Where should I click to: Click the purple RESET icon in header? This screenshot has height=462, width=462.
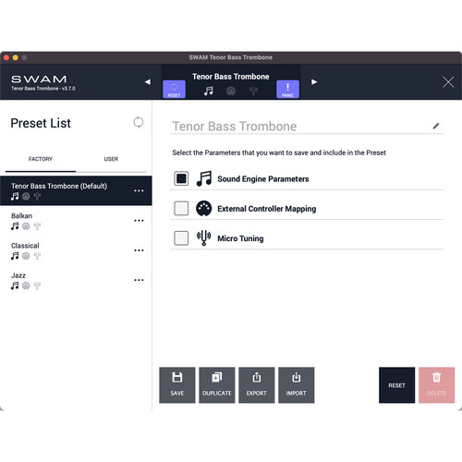pos(174,90)
